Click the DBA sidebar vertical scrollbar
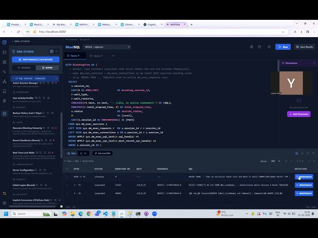Screen dimensions: 318x238 pos(61,135)
